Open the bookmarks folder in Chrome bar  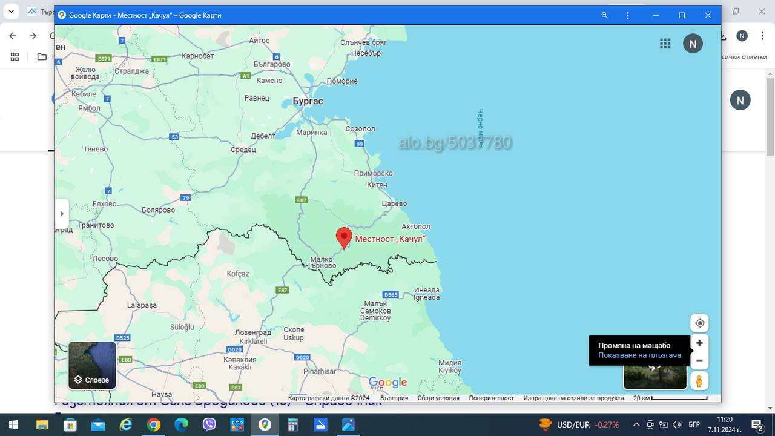[x=42, y=57]
